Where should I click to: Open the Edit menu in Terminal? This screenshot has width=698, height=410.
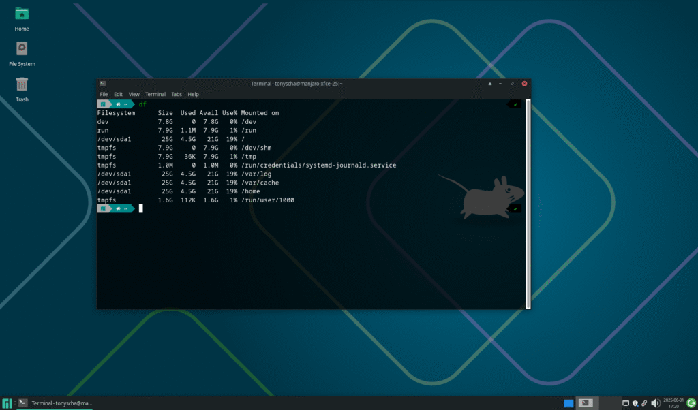point(118,94)
